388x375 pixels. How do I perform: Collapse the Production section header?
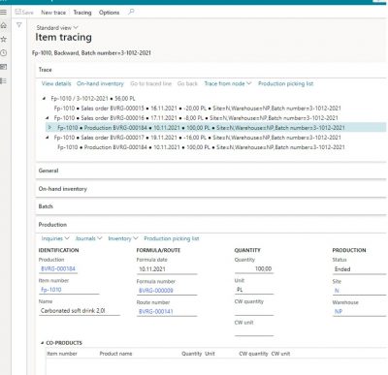tap(210, 225)
